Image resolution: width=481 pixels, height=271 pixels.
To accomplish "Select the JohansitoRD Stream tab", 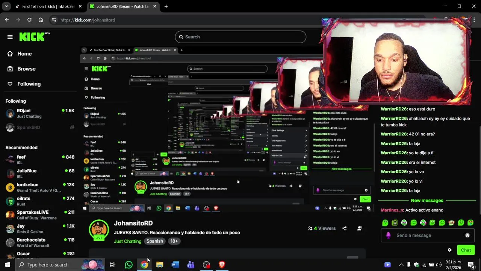I will point(123,6).
